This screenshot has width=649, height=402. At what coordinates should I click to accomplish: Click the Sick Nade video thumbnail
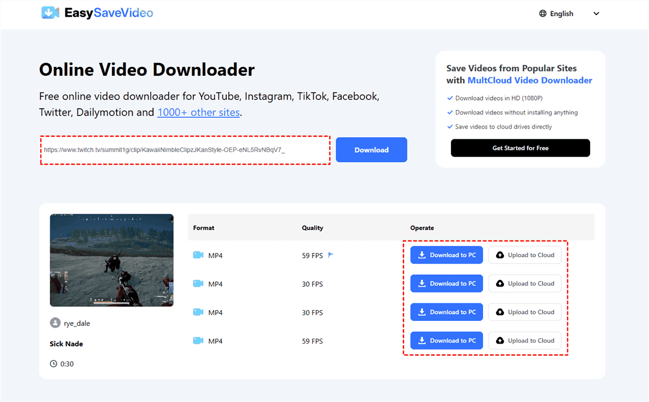[112, 260]
